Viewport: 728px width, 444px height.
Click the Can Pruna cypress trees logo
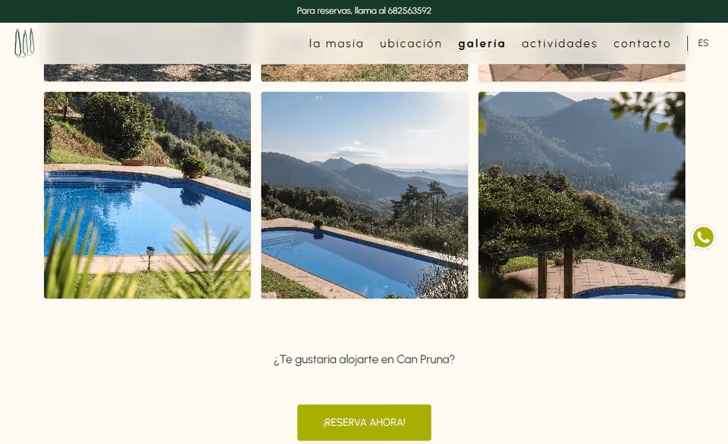(24, 42)
